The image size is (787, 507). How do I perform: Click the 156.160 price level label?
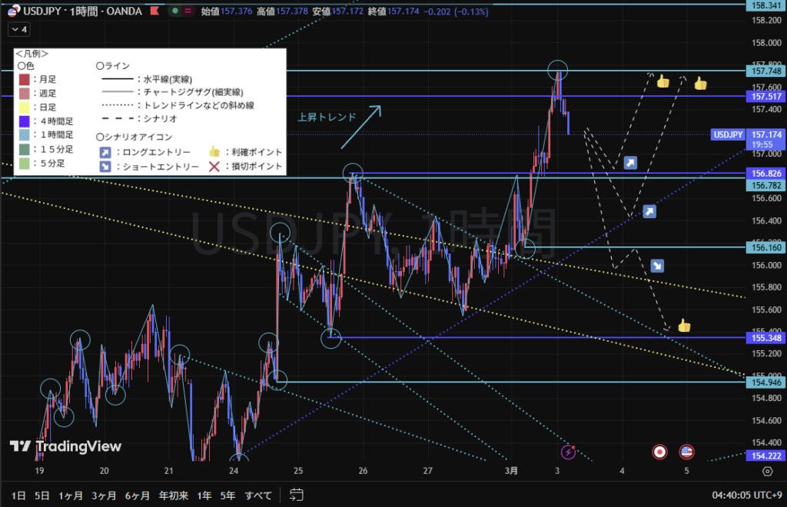coord(766,247)
